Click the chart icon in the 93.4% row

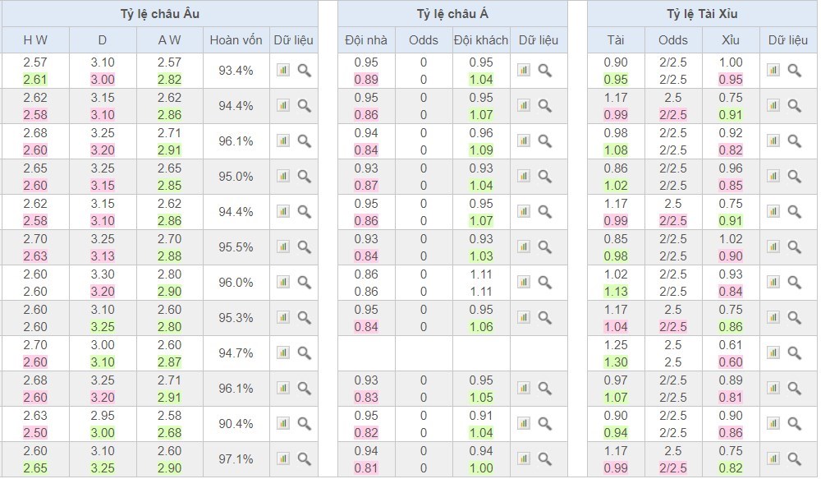coord(283,71)
